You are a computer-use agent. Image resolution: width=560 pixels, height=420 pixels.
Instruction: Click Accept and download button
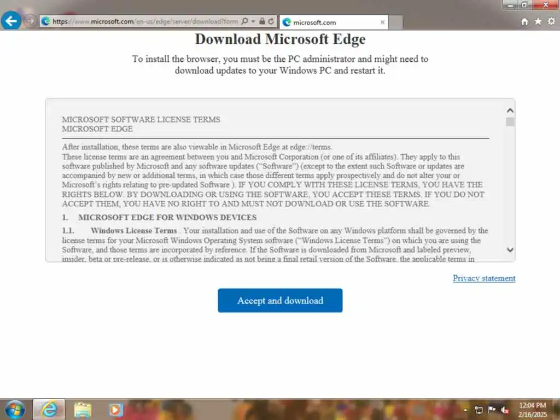pos(280,300)
